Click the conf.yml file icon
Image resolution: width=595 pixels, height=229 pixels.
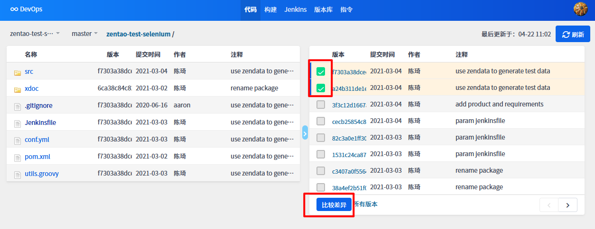tap(18, 141)
